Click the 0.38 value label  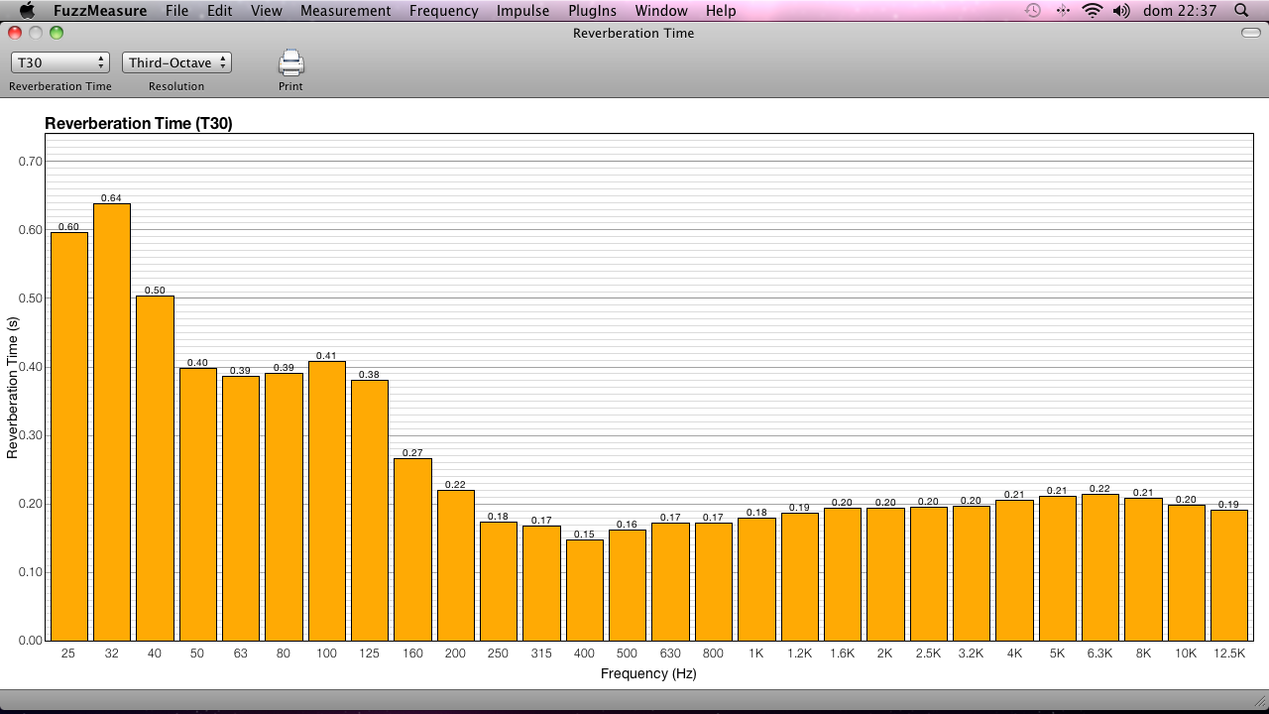370,375
